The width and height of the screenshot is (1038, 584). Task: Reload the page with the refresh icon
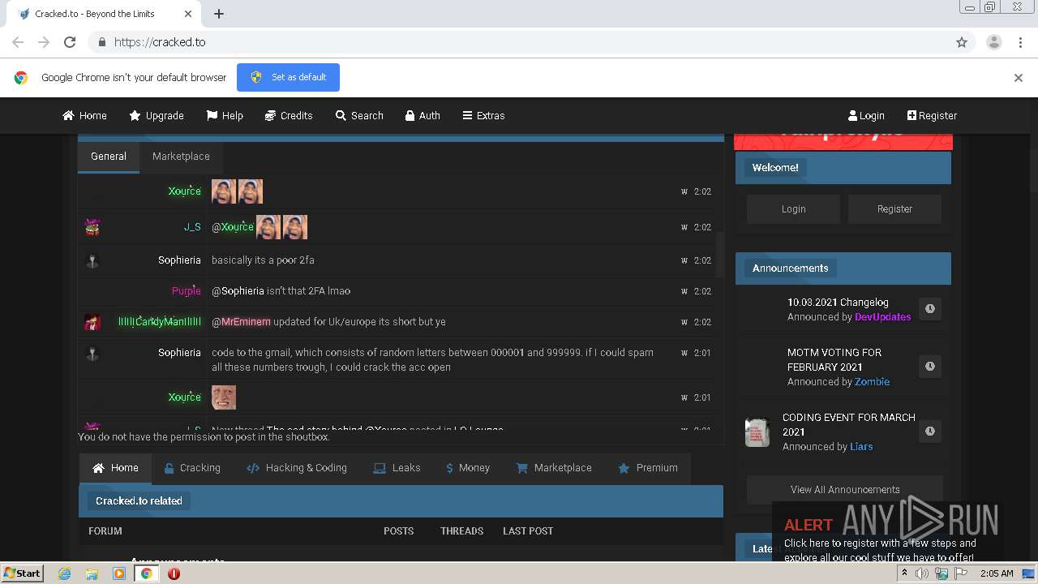pos(70,42)
